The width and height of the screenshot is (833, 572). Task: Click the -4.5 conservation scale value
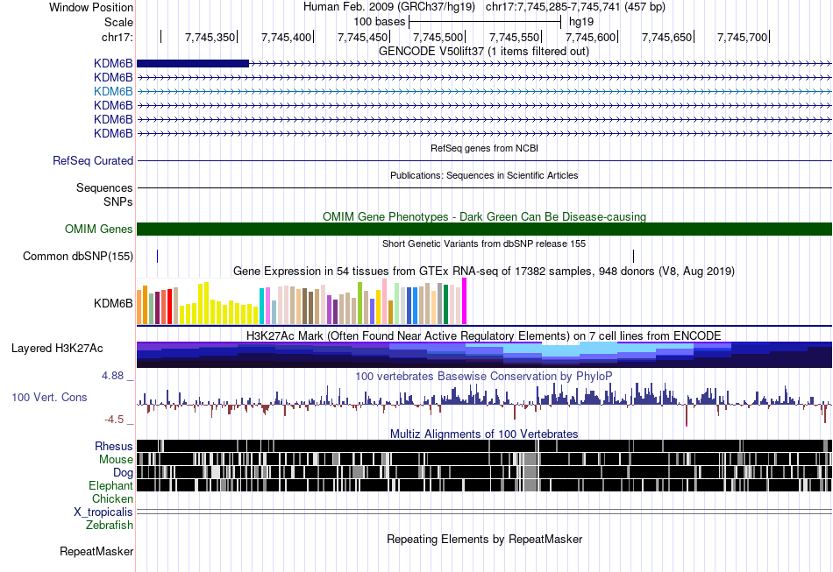[114, 420]
